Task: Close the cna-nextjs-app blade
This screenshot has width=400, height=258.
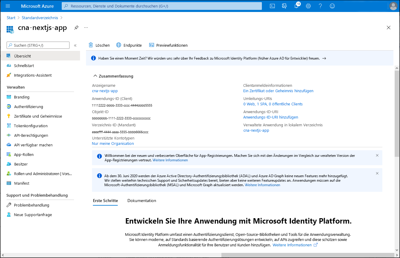Action: tap(389, 28)
